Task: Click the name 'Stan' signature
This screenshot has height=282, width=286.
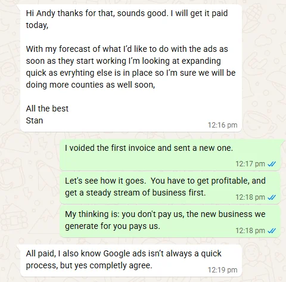Action: (x=35, y=120)
